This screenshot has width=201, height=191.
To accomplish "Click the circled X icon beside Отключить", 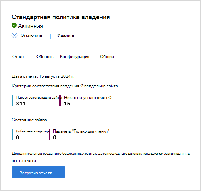I will (15, 35).
